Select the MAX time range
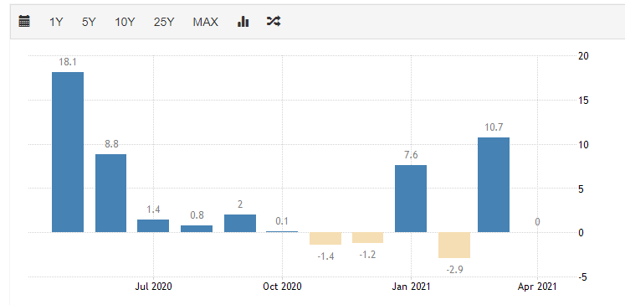This screenshot has height=305, width=625. click(x=206, y=22)
